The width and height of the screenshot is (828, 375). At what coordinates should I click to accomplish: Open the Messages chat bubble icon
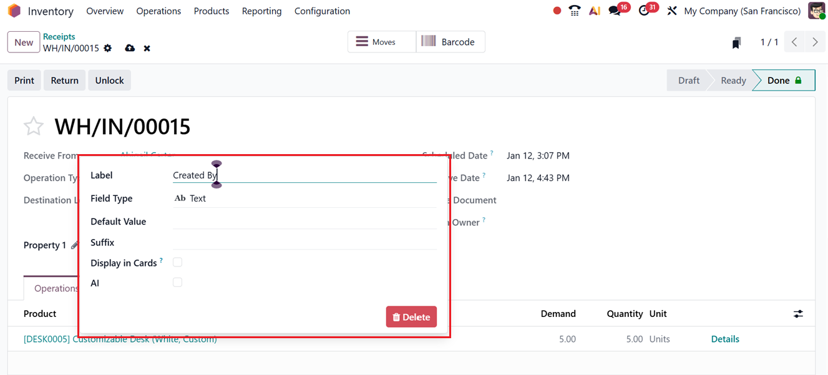pyautogui.click(x=614, y=11)
